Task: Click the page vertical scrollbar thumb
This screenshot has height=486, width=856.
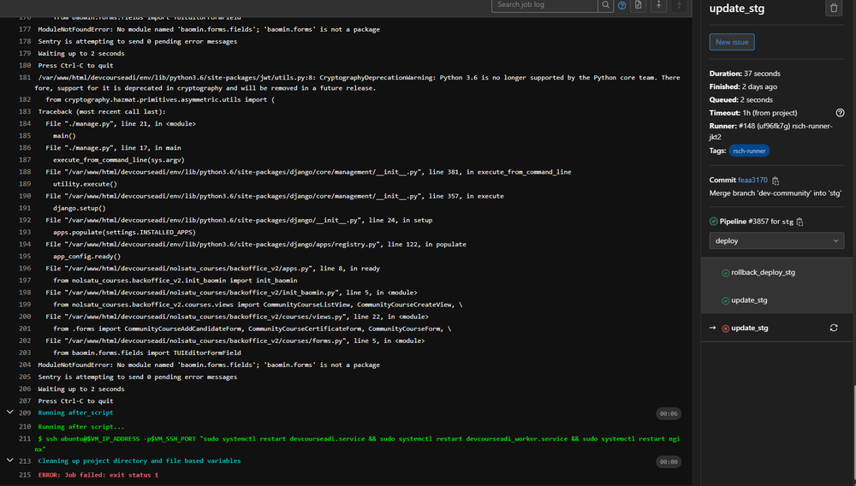Action: [x=854, y=434]
